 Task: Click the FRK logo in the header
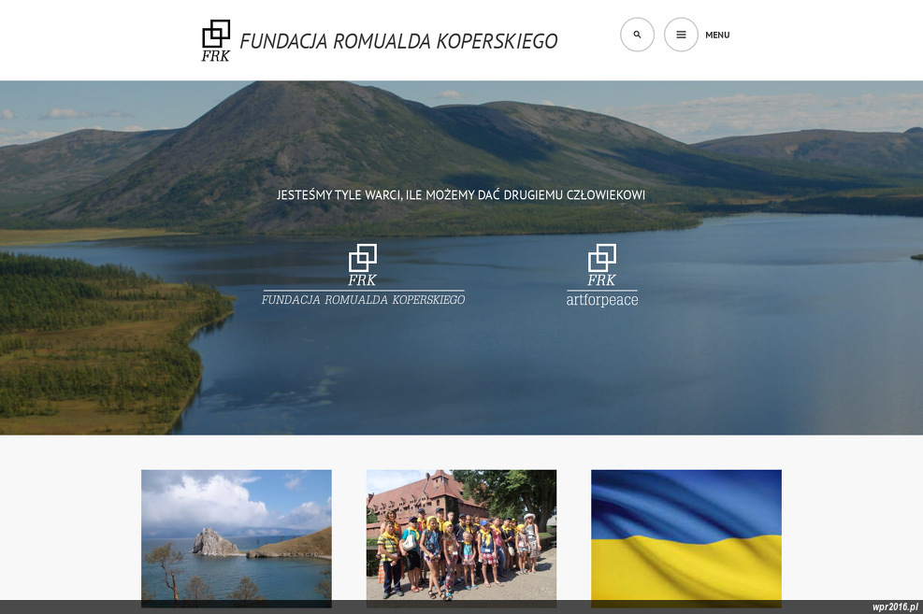tap(215, 40)
